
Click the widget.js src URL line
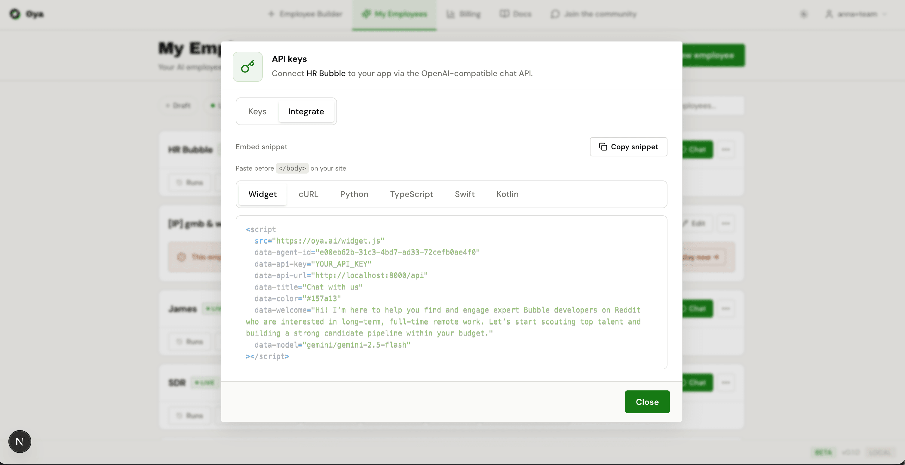pyautogui.click(x=319, y=241)
